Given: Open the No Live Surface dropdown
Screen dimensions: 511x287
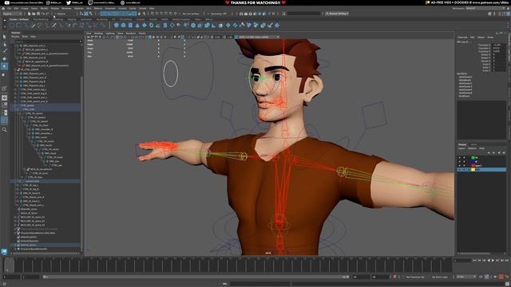Looking at the screenshot, I should (191, 14).
